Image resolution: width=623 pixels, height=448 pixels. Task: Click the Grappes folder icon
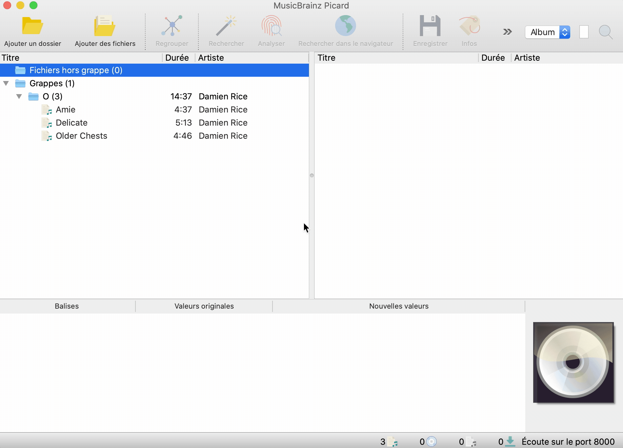click(20, 83)
